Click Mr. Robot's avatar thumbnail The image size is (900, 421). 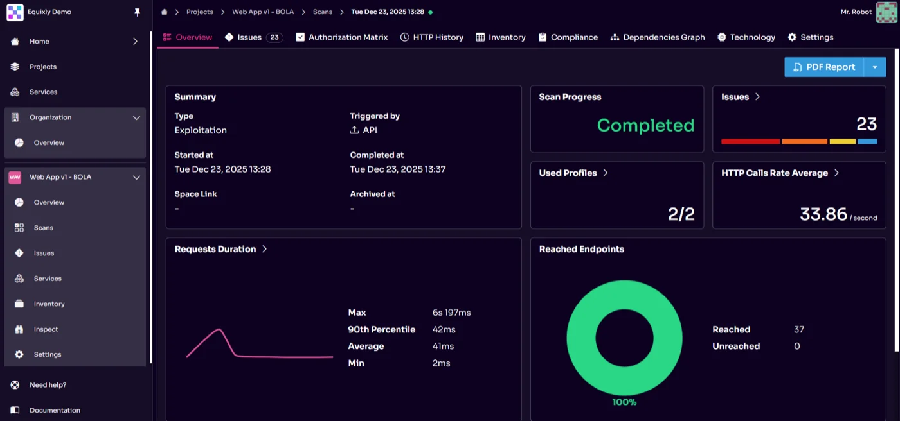pos(885,12)
